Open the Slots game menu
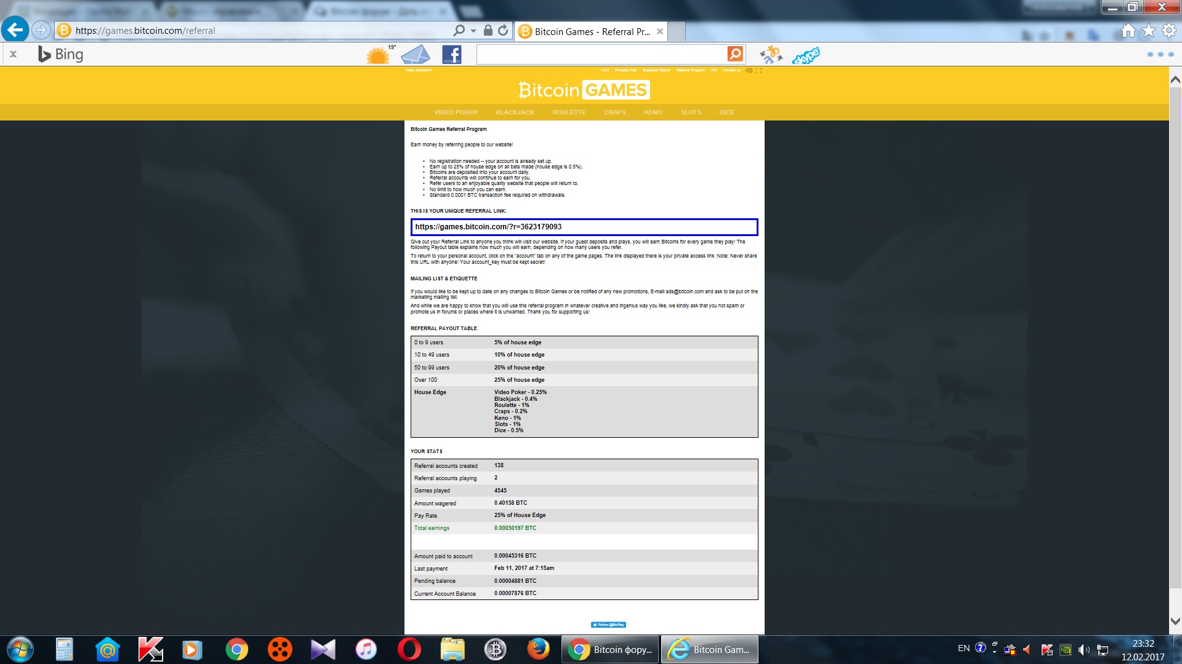 tap(691, 113)
